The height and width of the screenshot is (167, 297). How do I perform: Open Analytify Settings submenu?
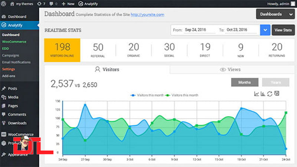coord(9,69)
